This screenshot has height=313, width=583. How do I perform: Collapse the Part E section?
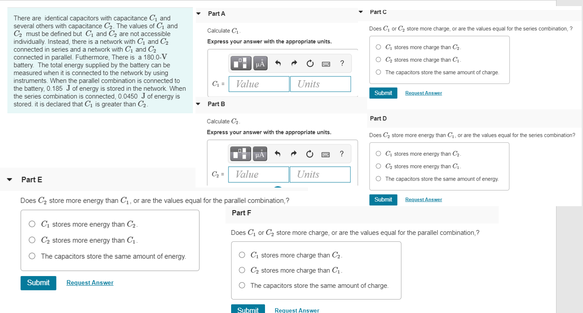9,179
